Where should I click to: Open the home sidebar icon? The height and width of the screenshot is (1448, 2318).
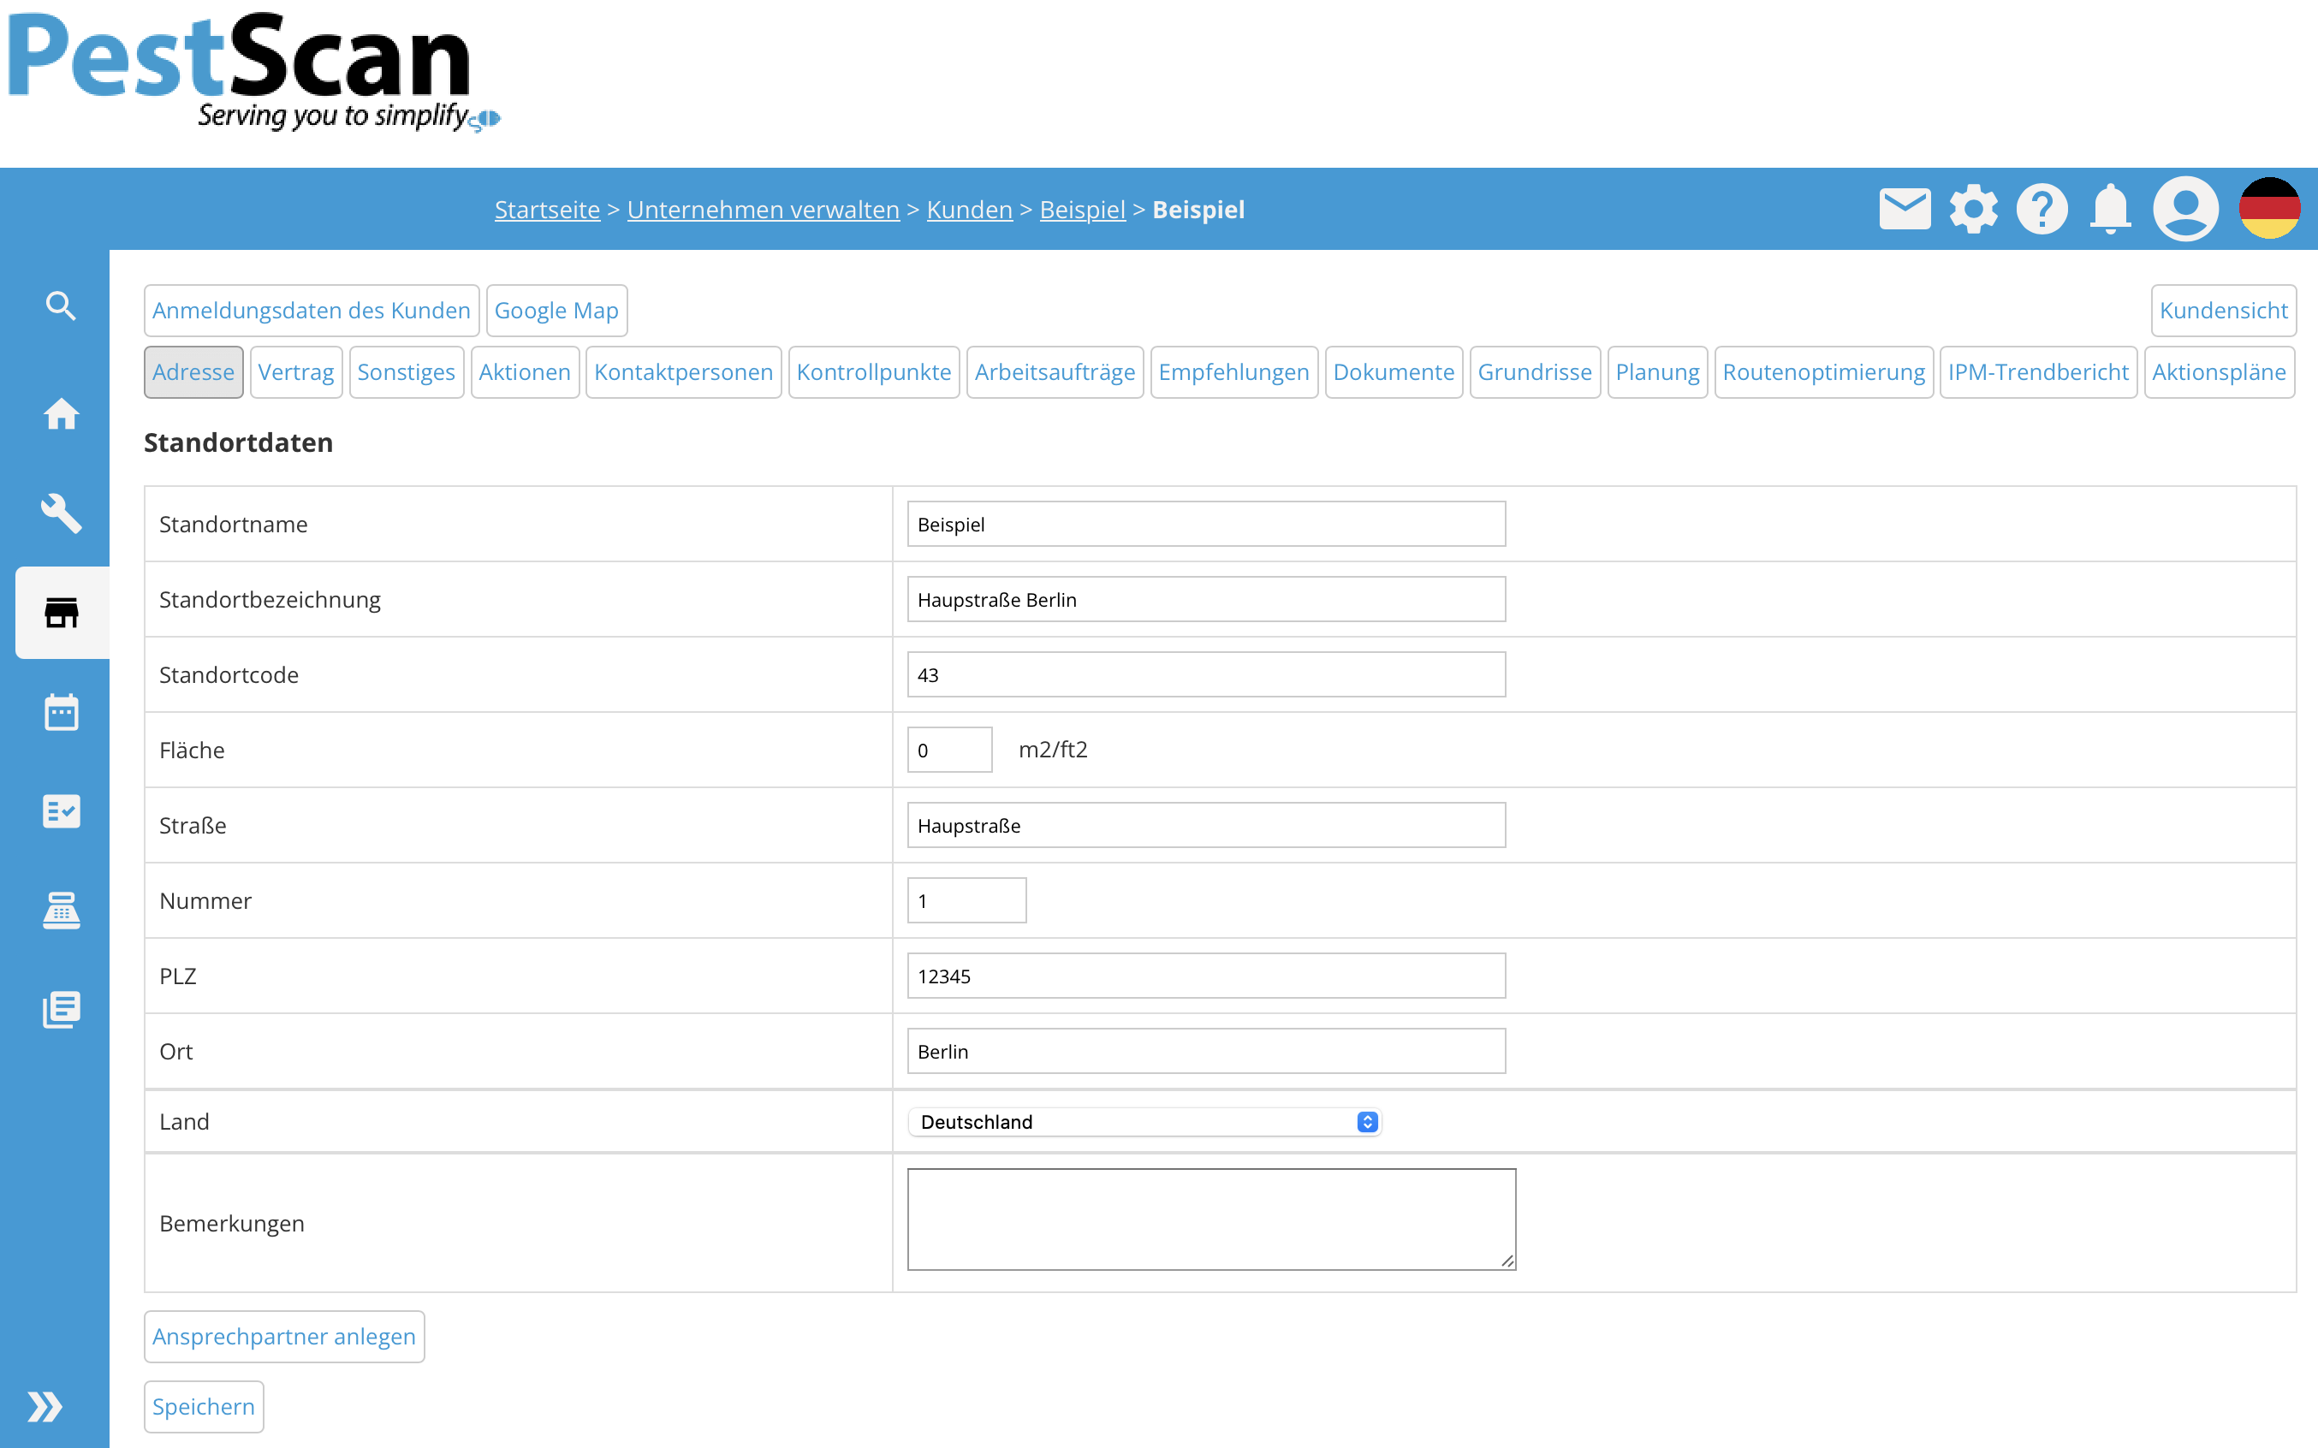click(x=60, y=413)
